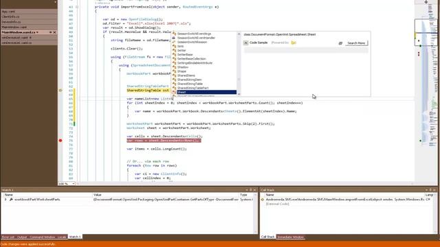Image resolution: width=440 pixels, height=247 pixels.
Task: Click the watch value cell for WorksheetParts
Action: (x=166, y=200)
